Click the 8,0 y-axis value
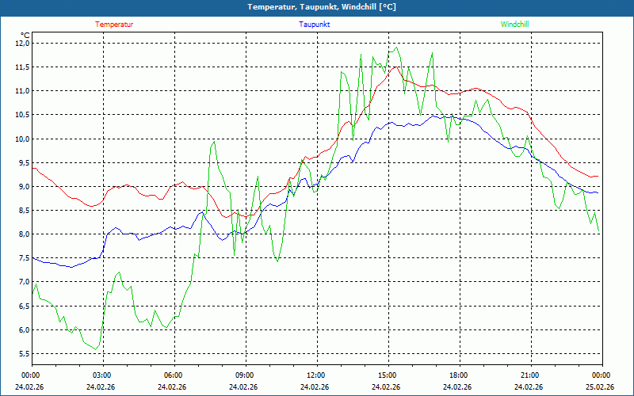 [21, 234]
